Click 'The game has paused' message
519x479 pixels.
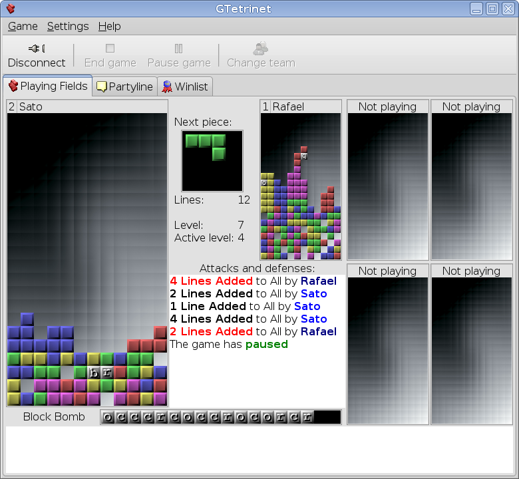(x=229, y=344)
